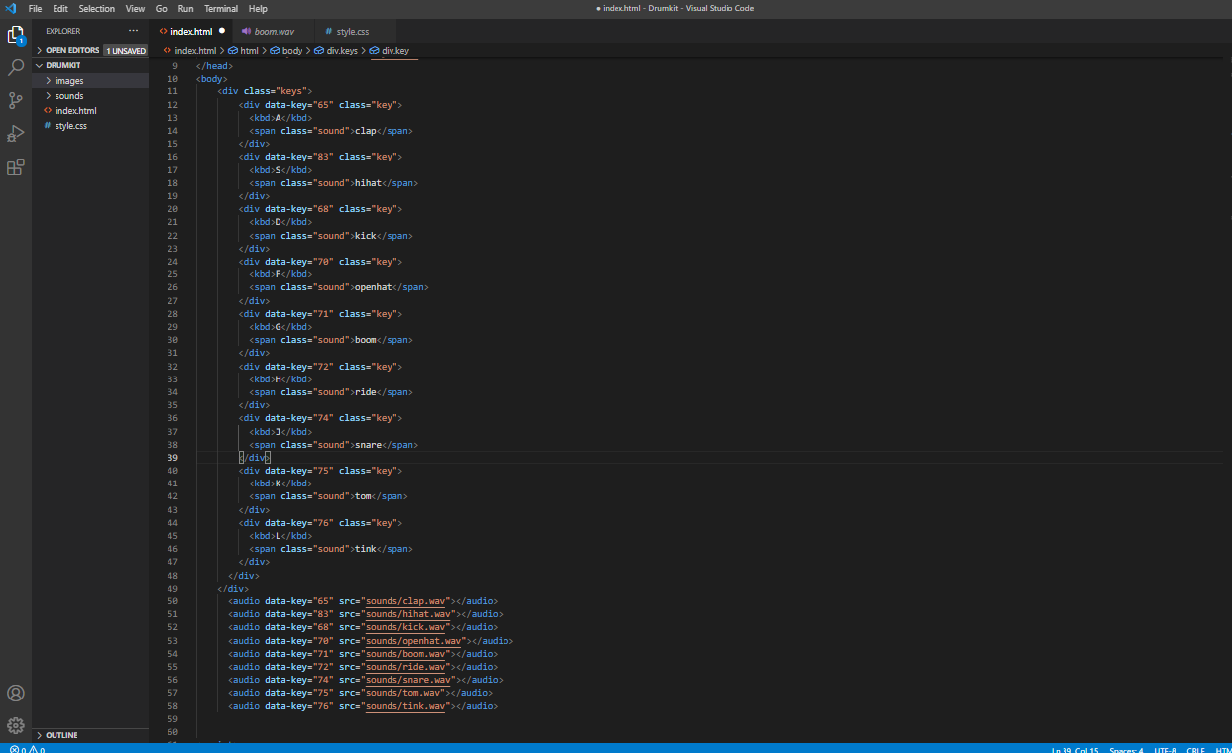Open the Source Control view
The width and height of the screenshot is (1232, 753).
[15, 100]
